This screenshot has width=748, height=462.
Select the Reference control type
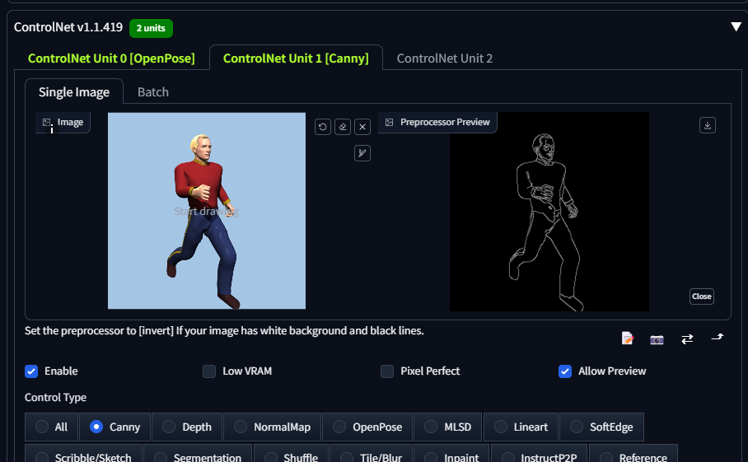click(633, 455)
